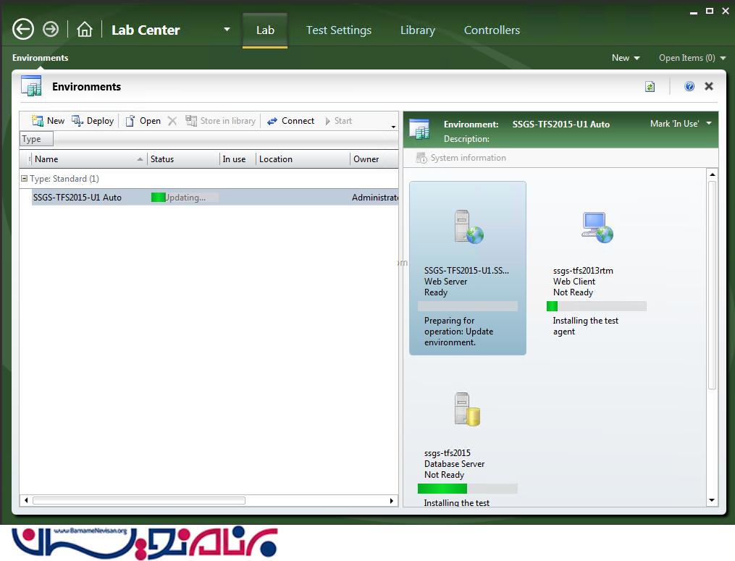Click Connect to the environment
735x561 pixels.
tap(290, 121)
